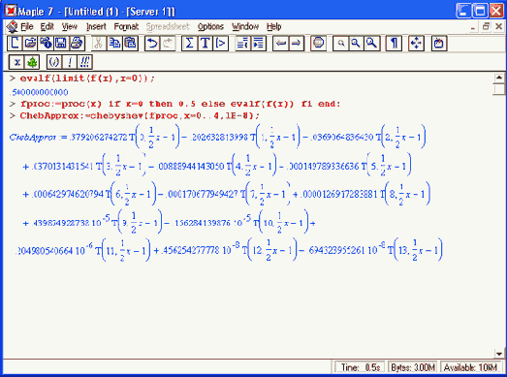Viewport: 507px width, 377px height.
Task: Open the Insert menu
Action: [96, 26]
